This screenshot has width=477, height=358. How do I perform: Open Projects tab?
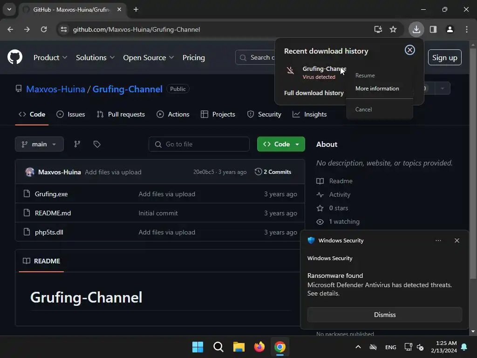218,115
